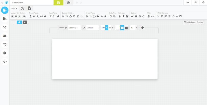Open the info button in top bar

pyautogui.click(x=203, y=3)
